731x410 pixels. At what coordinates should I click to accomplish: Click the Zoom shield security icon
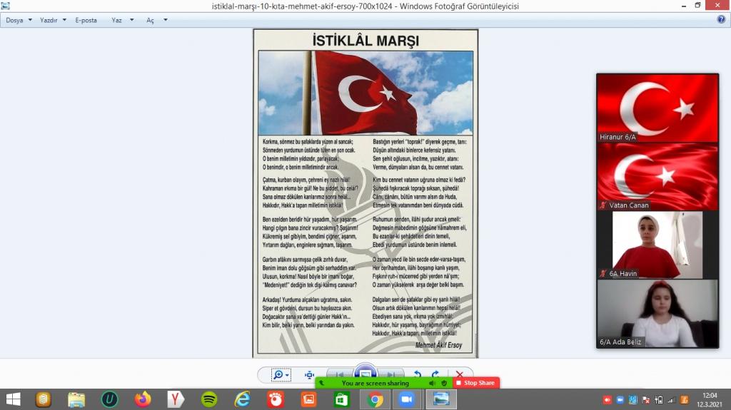coord(443,383)
